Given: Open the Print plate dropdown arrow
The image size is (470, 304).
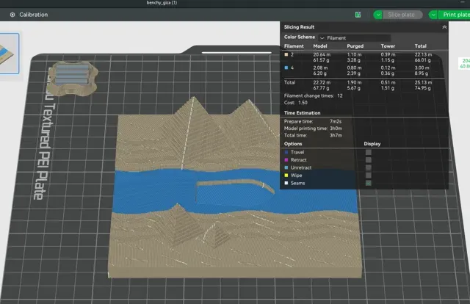Looking at the screenshot, I should [433, 15].
